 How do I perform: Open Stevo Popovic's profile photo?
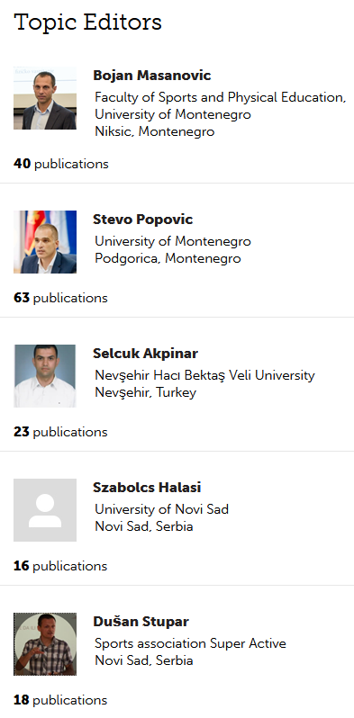(45, 242)
